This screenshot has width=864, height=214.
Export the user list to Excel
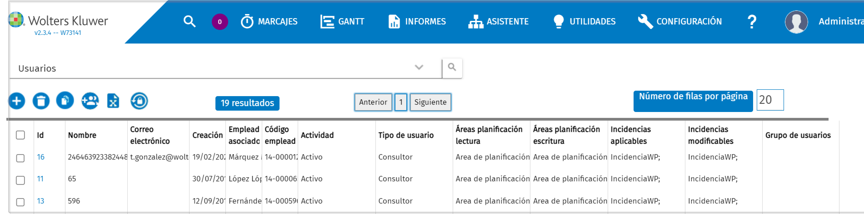pyautogui.click(x=113, y=101)
